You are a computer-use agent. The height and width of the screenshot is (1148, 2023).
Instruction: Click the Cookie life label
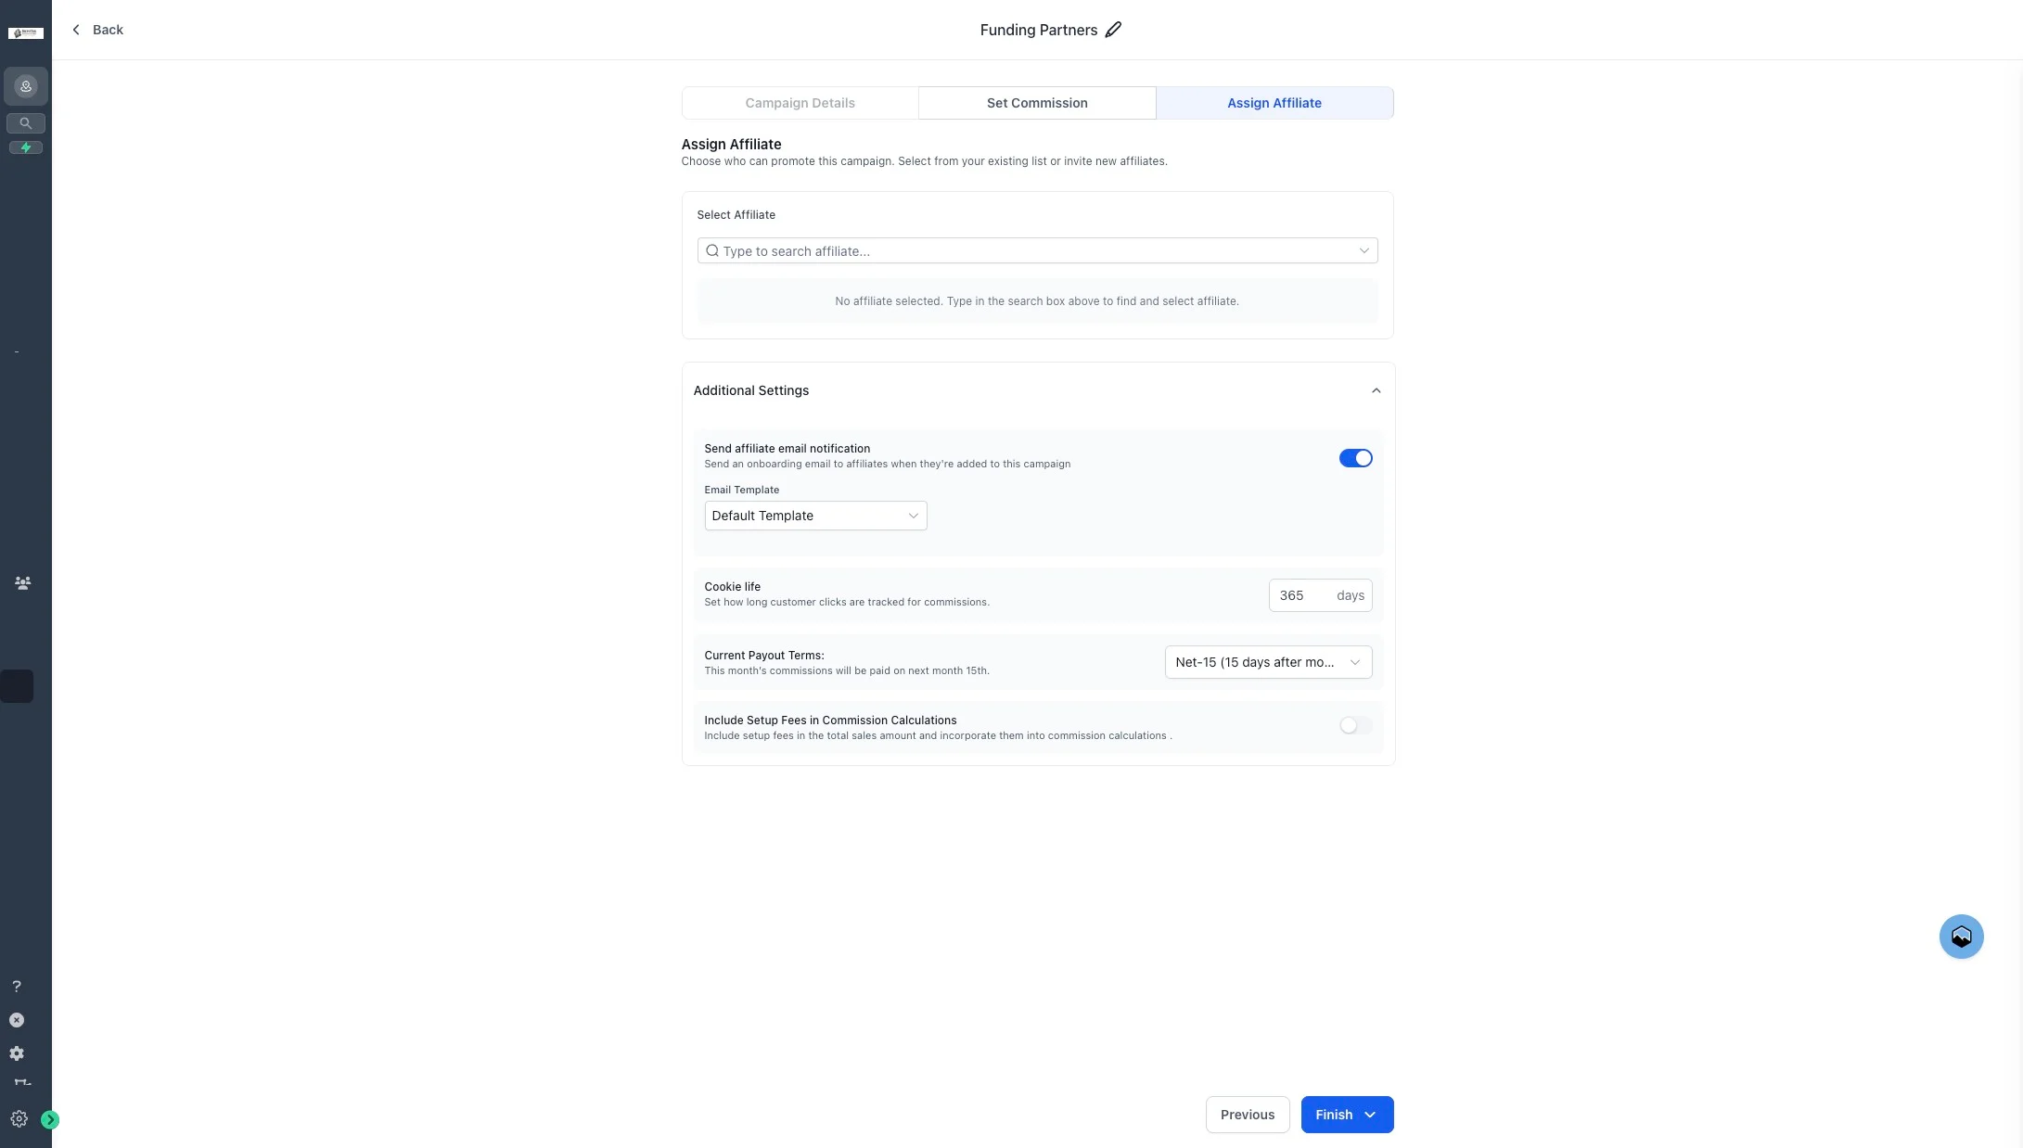point(732,586)
